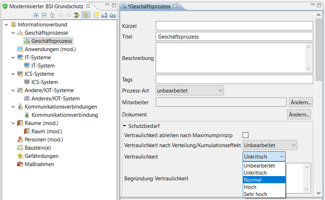Viewport: 325px width, 200px height.
Task: Click Ändern... button next to Mitarbeiter
Action: pos(301,102)
